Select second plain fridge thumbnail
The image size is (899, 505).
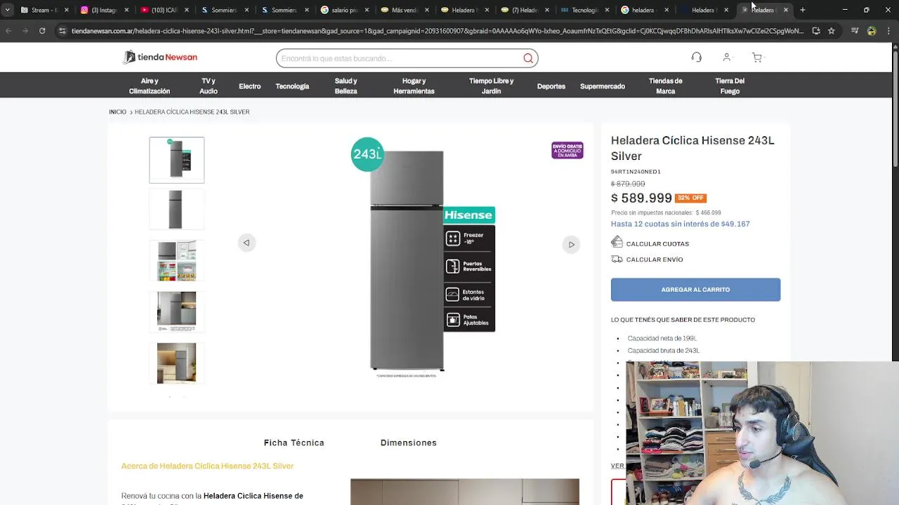(x=176, y=209)
